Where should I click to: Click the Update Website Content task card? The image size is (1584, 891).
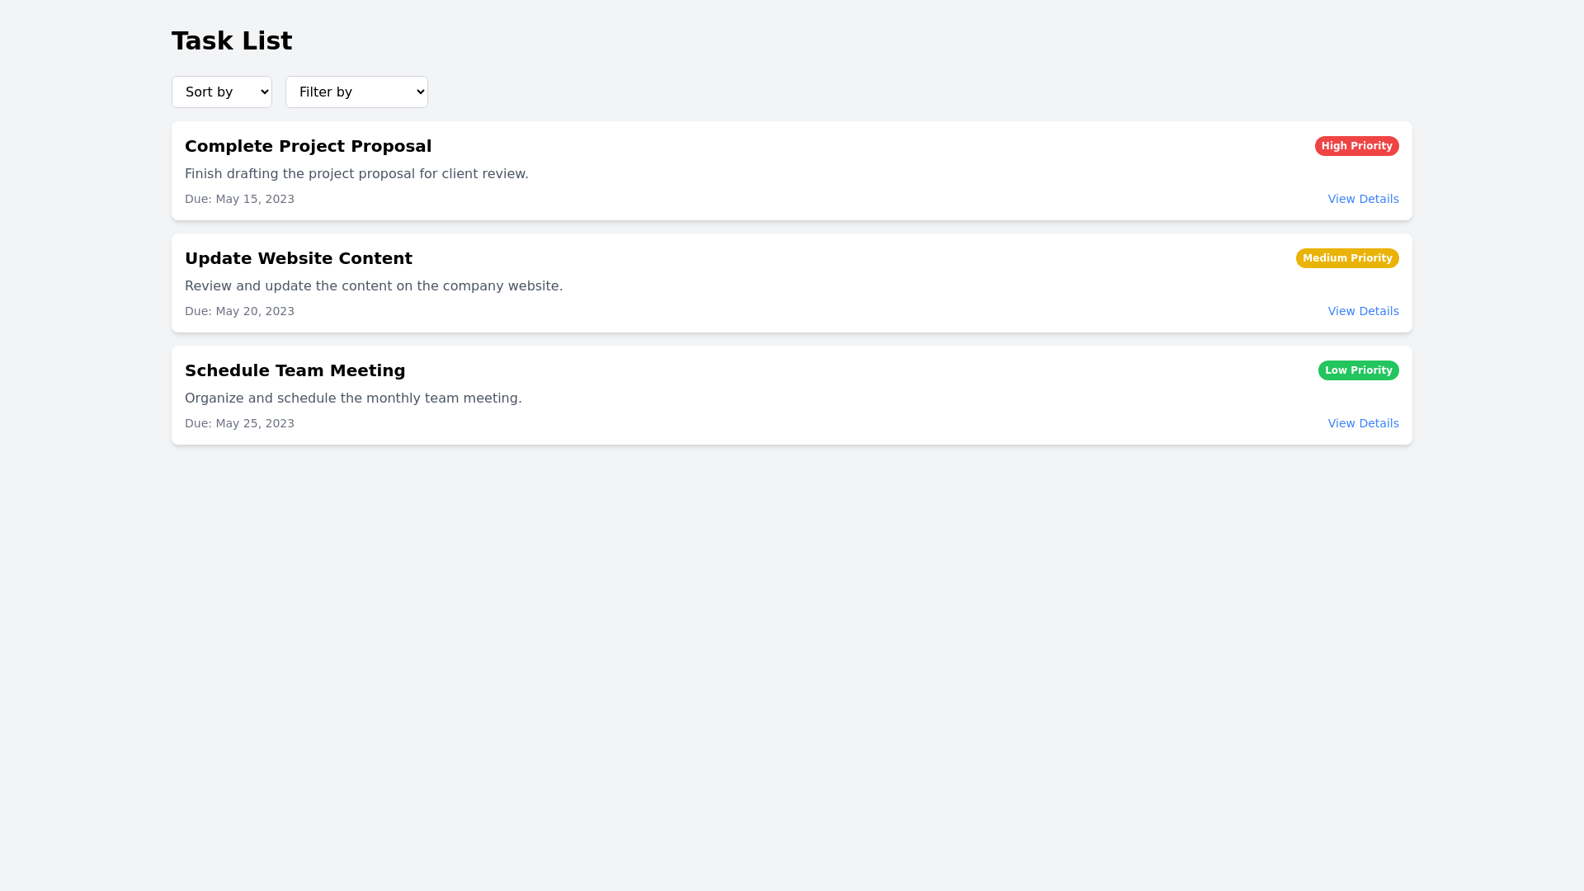791,283
